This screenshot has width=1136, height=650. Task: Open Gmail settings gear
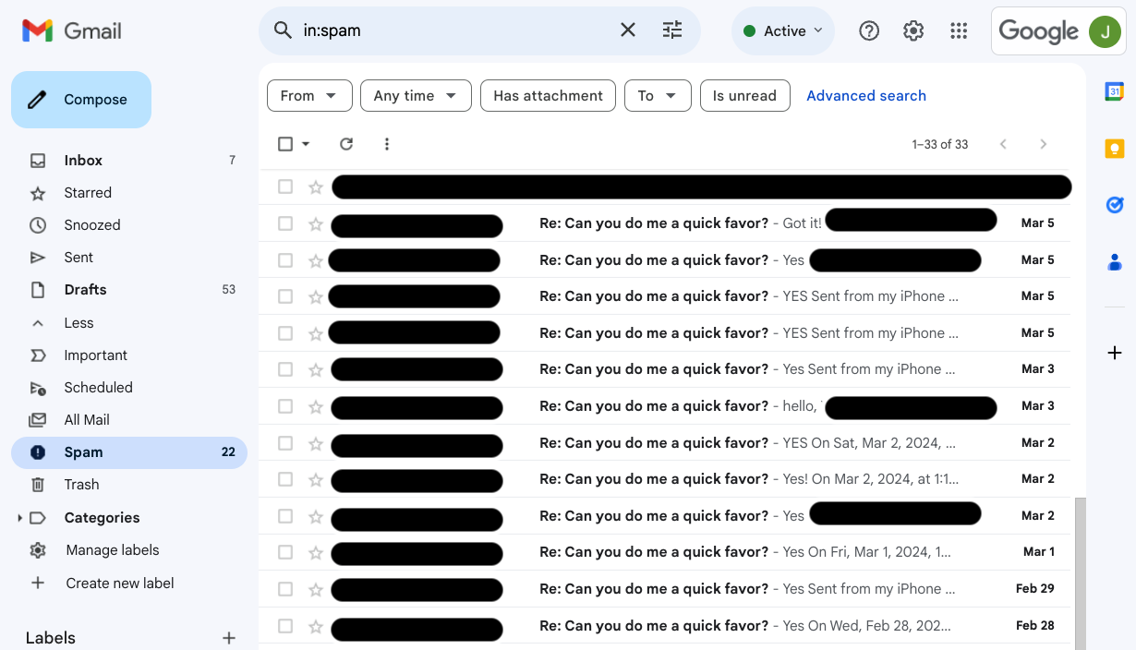pos(912,30)
